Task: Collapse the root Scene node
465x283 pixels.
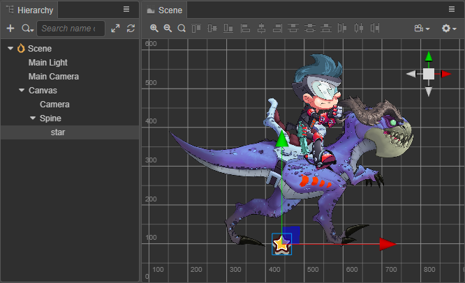Action: click(10, 49)
